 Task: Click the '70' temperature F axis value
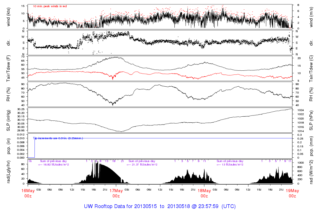pyautogui.click(x=23, y=57)
